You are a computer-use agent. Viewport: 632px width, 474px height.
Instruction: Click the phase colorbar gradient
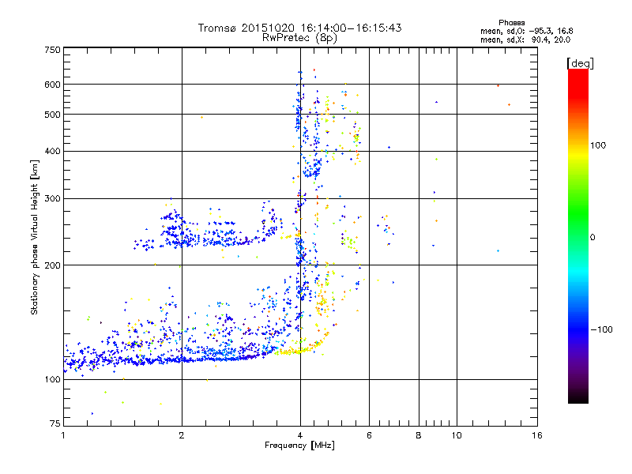point(578,235)
